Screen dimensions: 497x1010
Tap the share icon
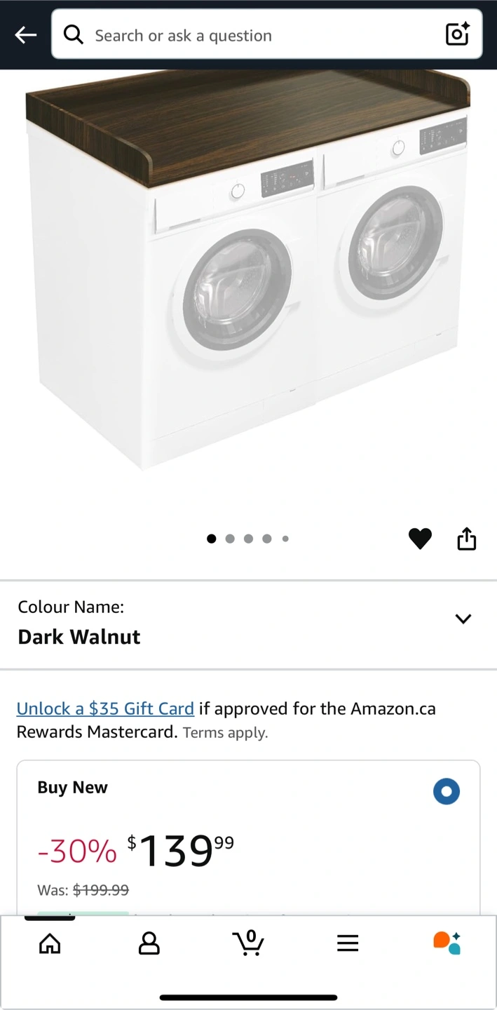(467, 539)
